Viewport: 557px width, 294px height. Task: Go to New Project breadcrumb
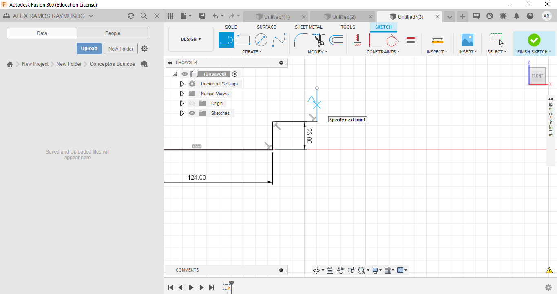pos(35,64)
